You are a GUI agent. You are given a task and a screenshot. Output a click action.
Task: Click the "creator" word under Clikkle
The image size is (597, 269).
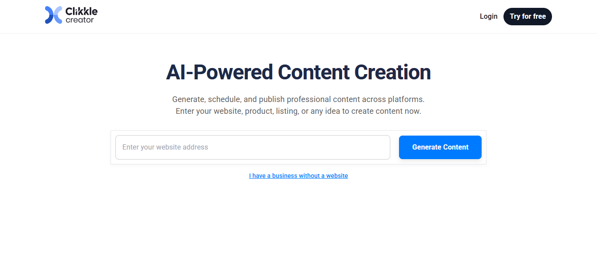[80, 20]
